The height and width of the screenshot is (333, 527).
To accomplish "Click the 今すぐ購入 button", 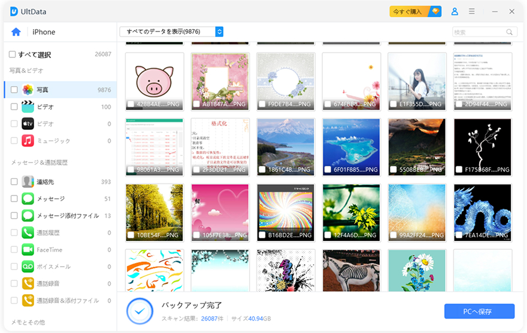I will pos(416,11).
